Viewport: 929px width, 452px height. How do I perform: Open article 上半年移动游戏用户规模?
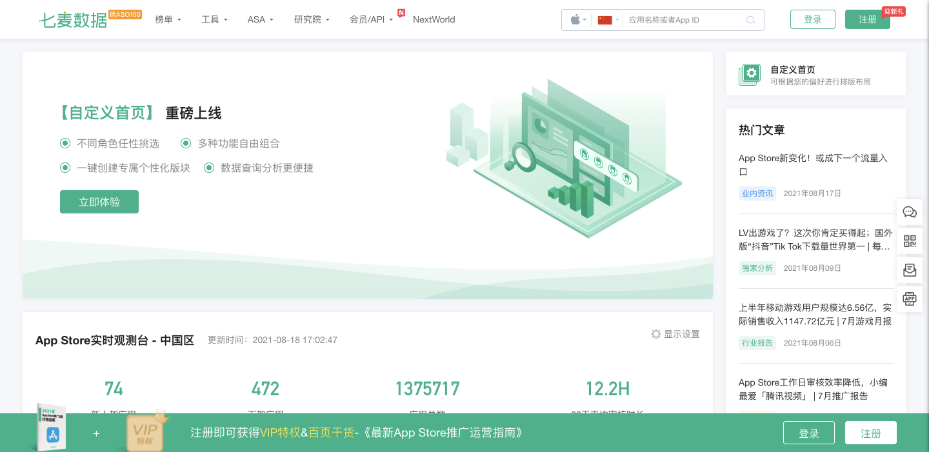815,314
